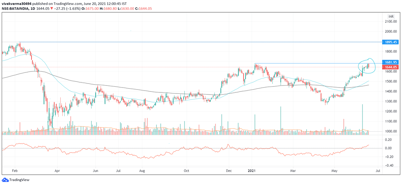Click the TradingView logo icon
Viewport: 402px width, 185px height.
pos(5,180)
